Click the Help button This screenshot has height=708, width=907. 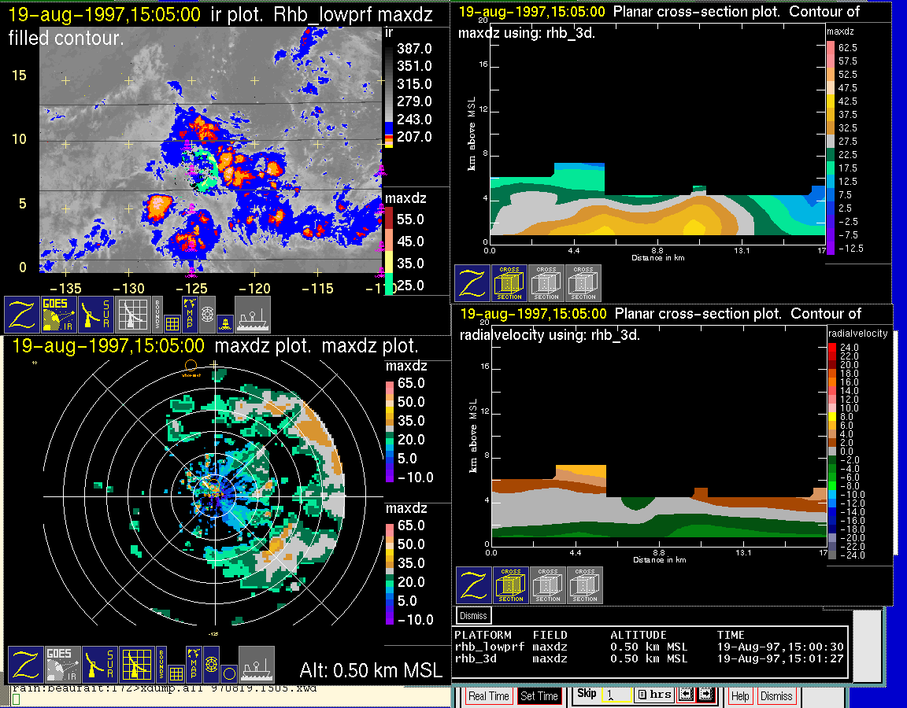[x=740, y=696]
